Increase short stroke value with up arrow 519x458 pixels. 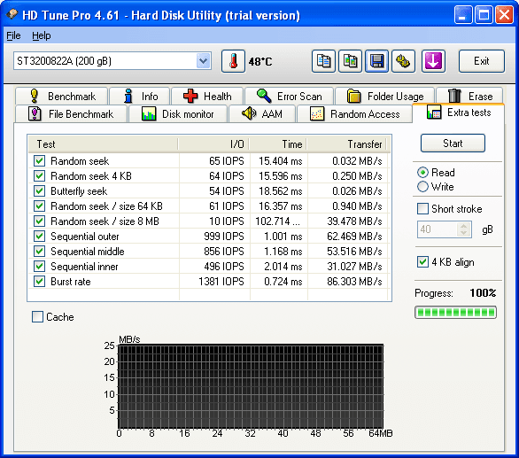464,226
